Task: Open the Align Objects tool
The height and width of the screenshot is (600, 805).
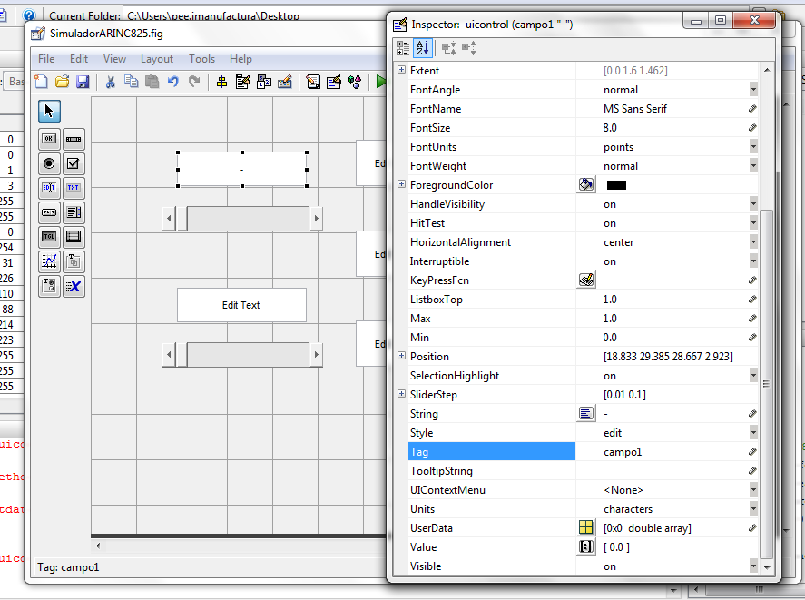Action: 221,82
